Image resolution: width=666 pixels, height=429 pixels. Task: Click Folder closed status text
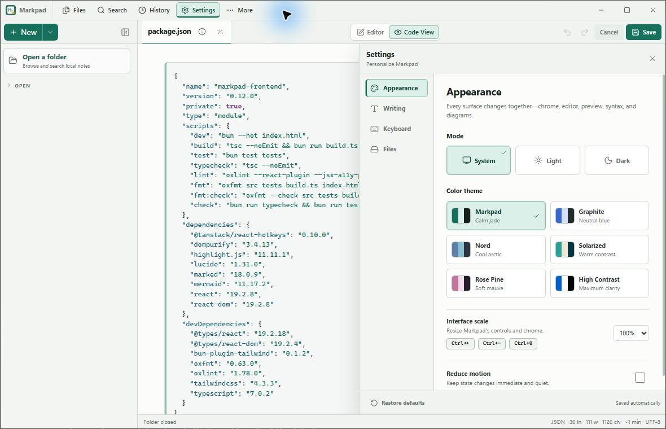(x=160, y=422)
